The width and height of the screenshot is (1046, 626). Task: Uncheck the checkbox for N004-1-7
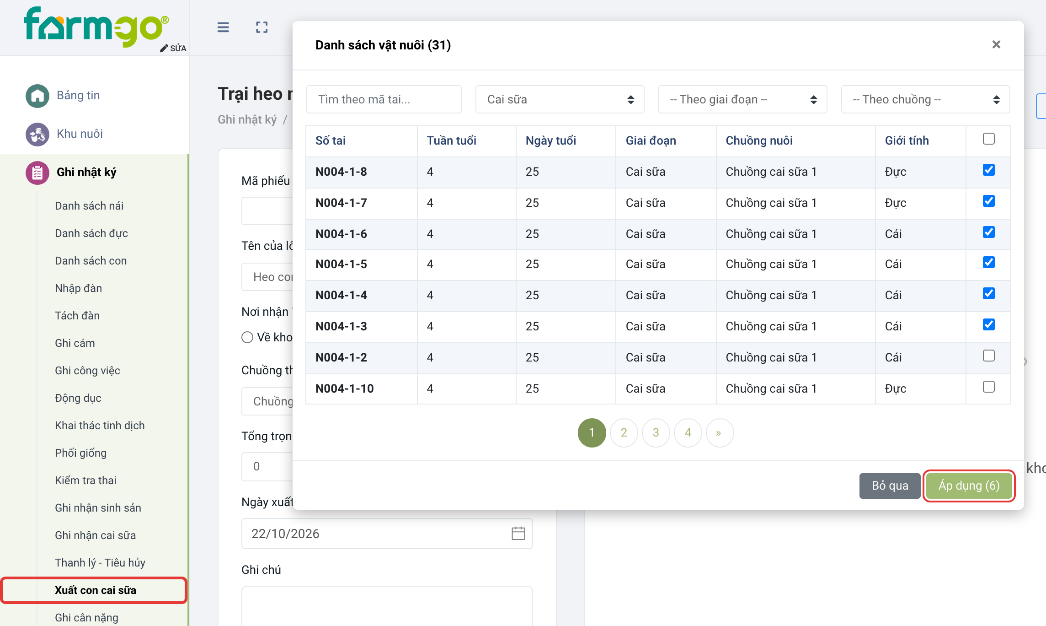pyautogui.click(x=988, y=201)
